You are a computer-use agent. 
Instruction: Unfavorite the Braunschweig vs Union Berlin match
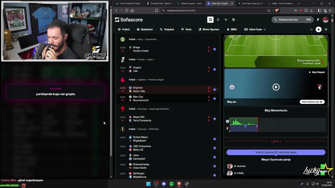[x=215, y=166]
